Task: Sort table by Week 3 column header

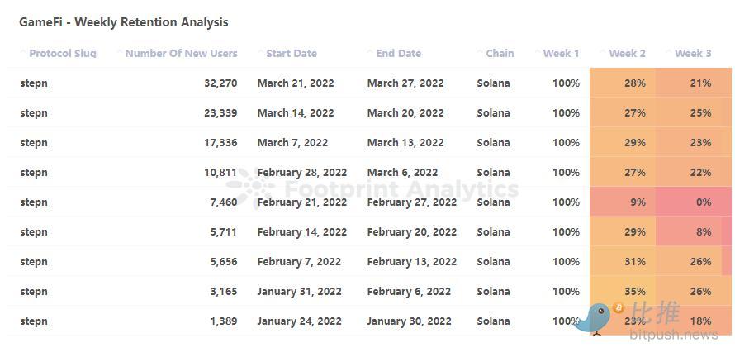Action: coord(693,53)
